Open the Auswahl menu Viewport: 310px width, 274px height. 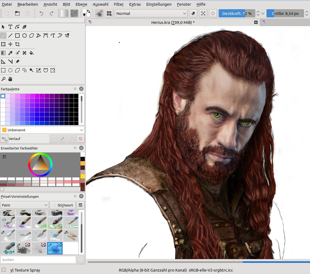click(100, 4)
